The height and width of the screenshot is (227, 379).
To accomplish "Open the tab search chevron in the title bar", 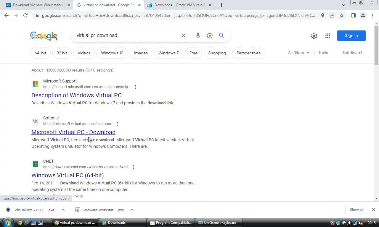I will (x=343, y=5).
